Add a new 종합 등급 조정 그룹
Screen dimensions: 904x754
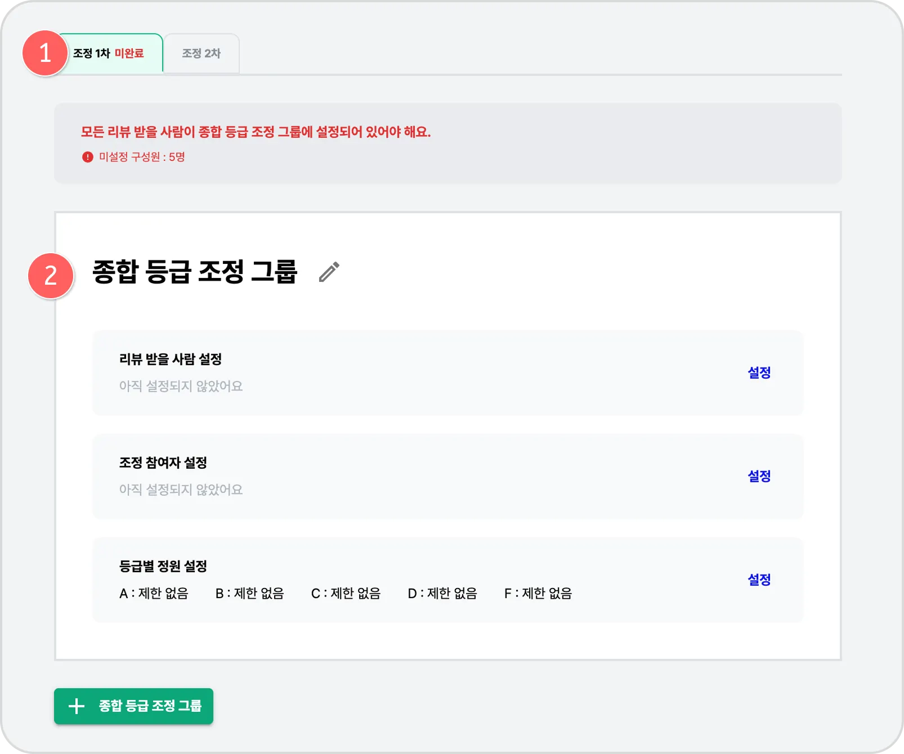[133, 706]
